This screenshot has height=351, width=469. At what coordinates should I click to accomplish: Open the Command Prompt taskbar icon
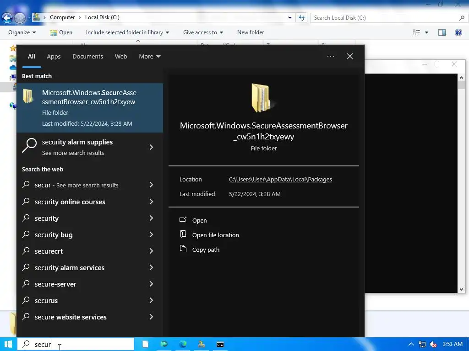point(220,345)
